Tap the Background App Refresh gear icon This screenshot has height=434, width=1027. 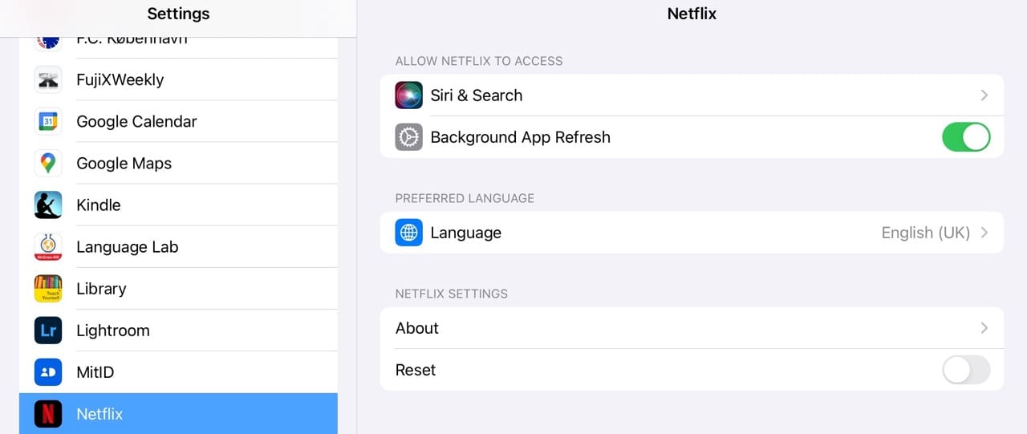[x=409, y=137]
